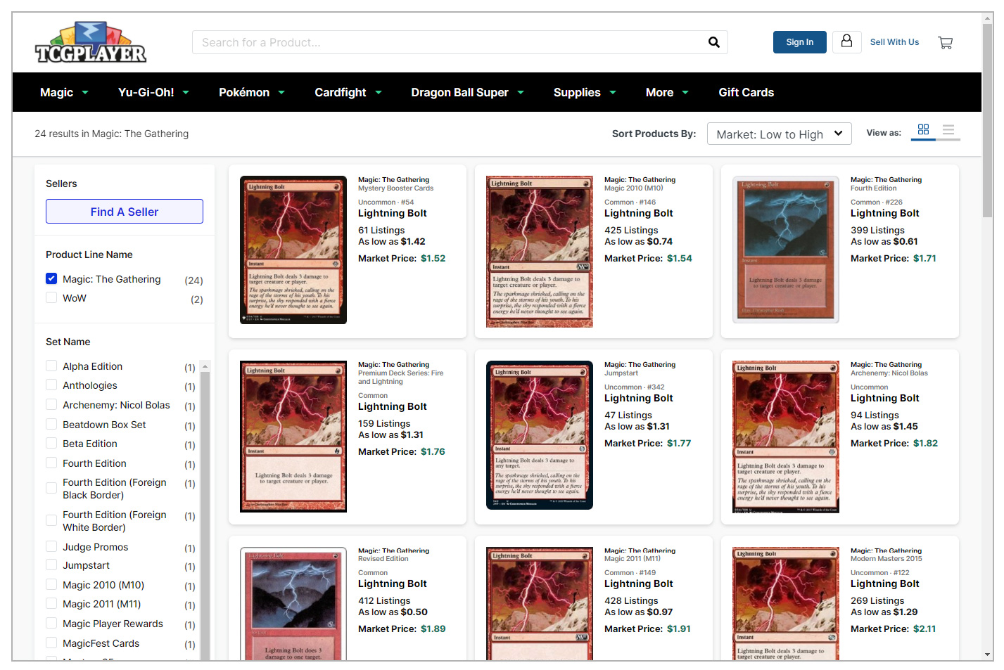Switch to list view icon
Image resolution: width=1004 pixels, height=670 pixels.
[948, 130]
